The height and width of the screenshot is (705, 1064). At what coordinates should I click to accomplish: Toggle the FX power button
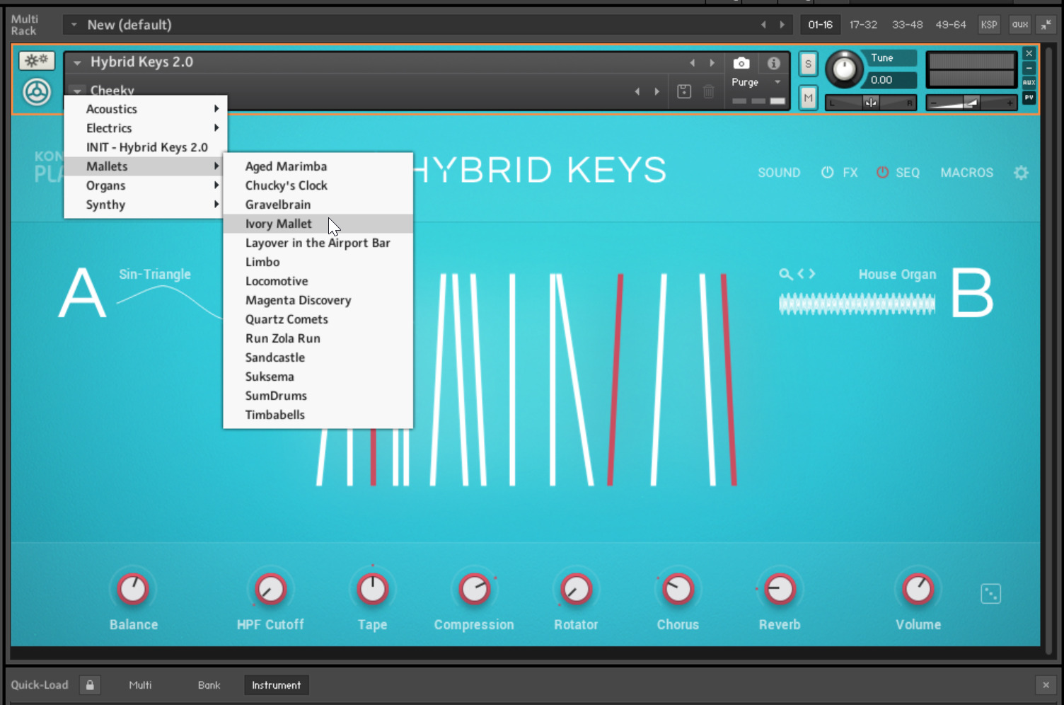[x=827, y=172]
